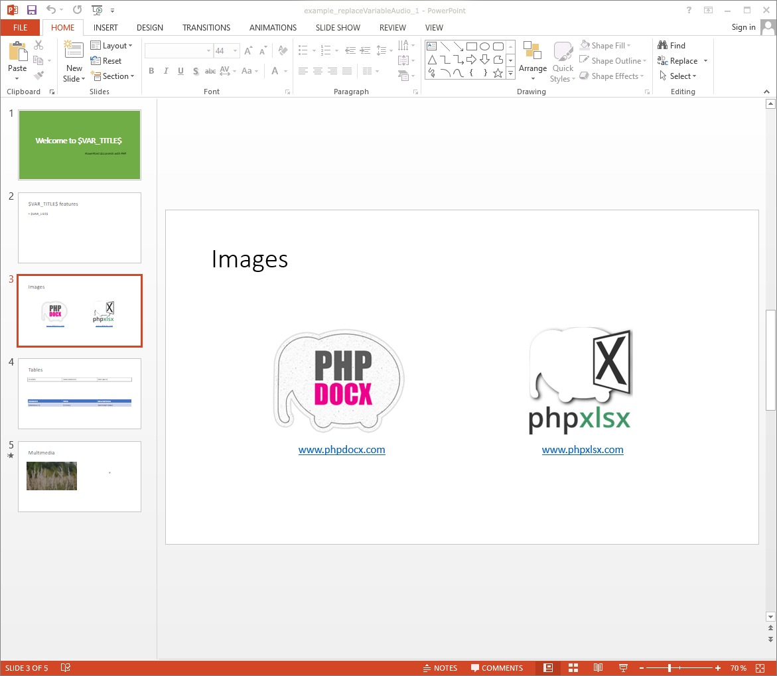Toggle the Notes pane
777x676 pixels.
tap(440, 668)
